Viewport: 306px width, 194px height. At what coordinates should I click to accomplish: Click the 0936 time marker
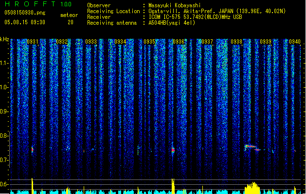coord(179,42)
